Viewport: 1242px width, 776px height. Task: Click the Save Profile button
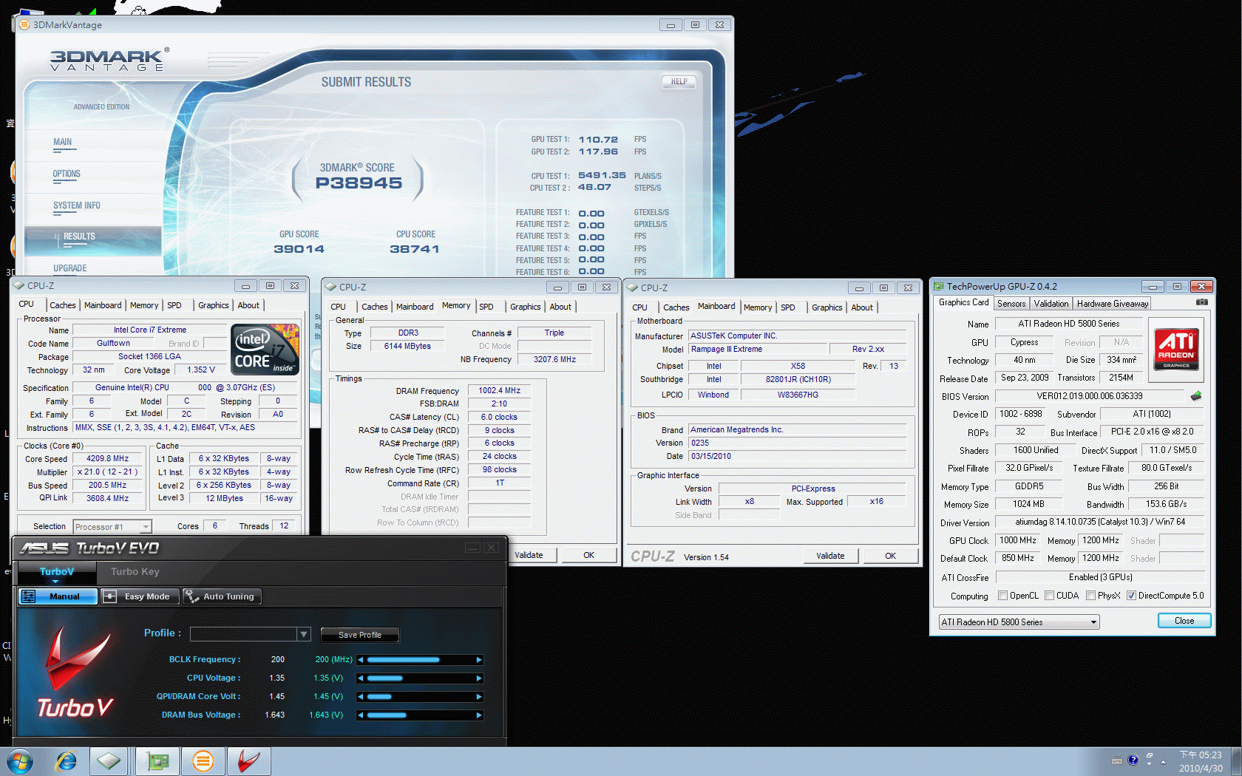360,635
